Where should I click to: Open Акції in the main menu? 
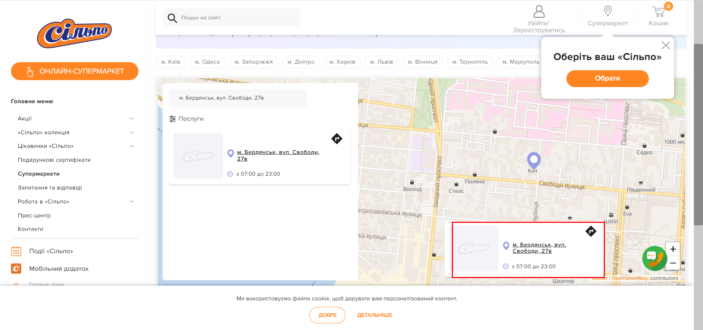(x=25, y=119)
